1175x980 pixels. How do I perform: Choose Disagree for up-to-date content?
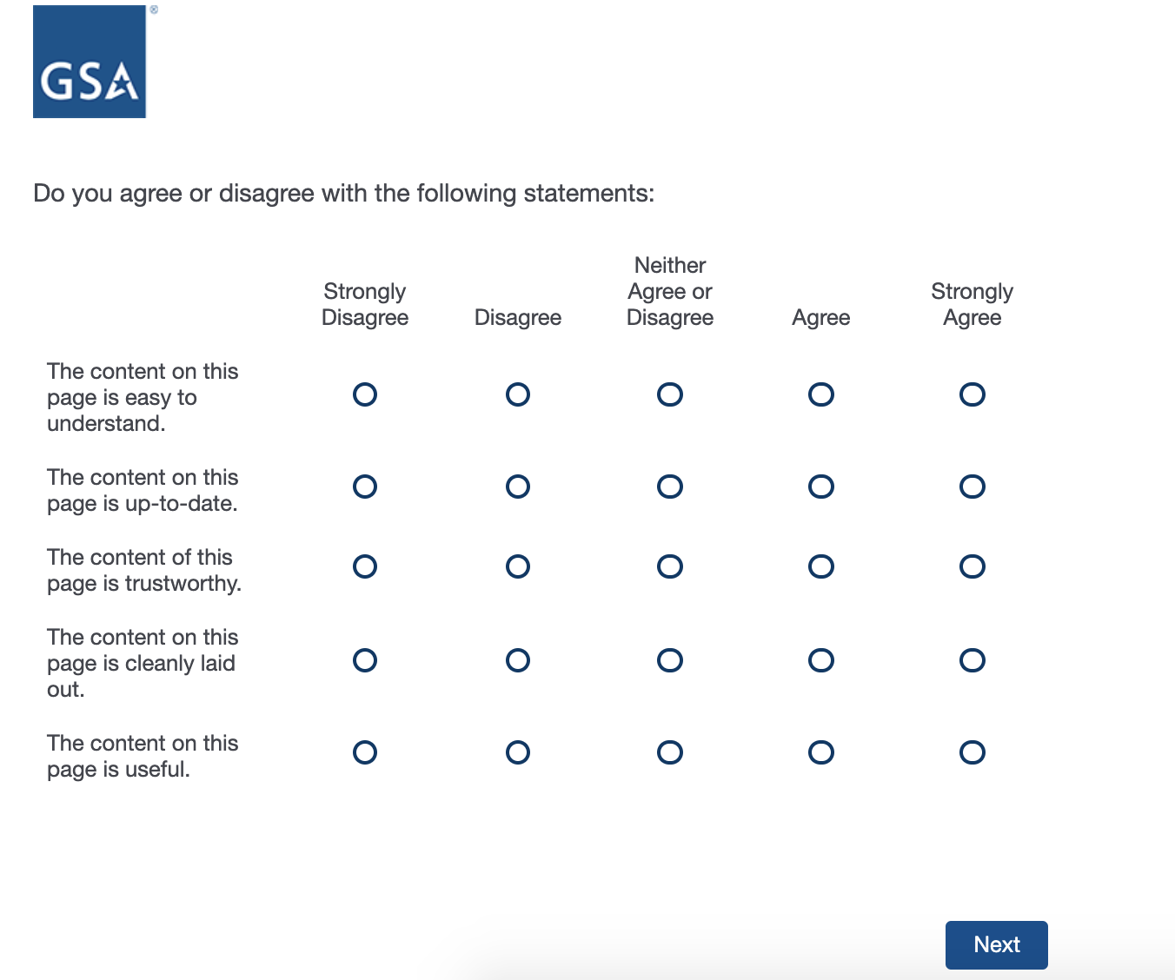pos(518,487)
